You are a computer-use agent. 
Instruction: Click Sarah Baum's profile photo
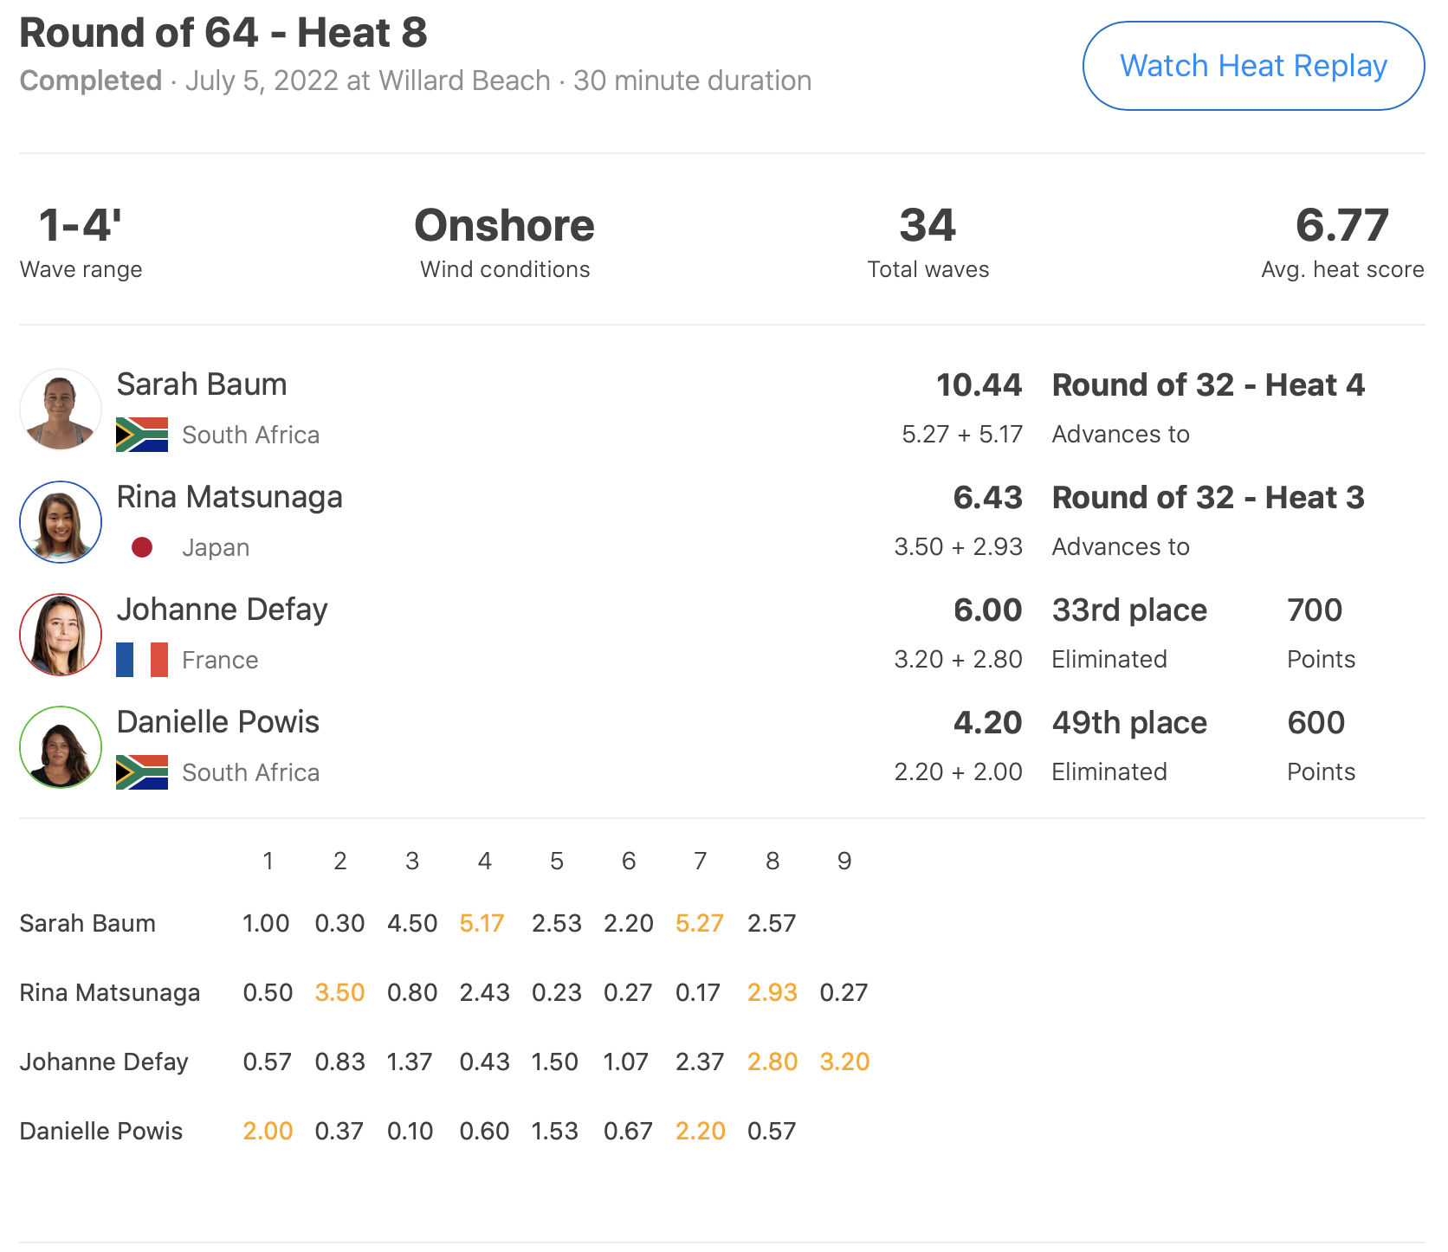click(61, 410)
